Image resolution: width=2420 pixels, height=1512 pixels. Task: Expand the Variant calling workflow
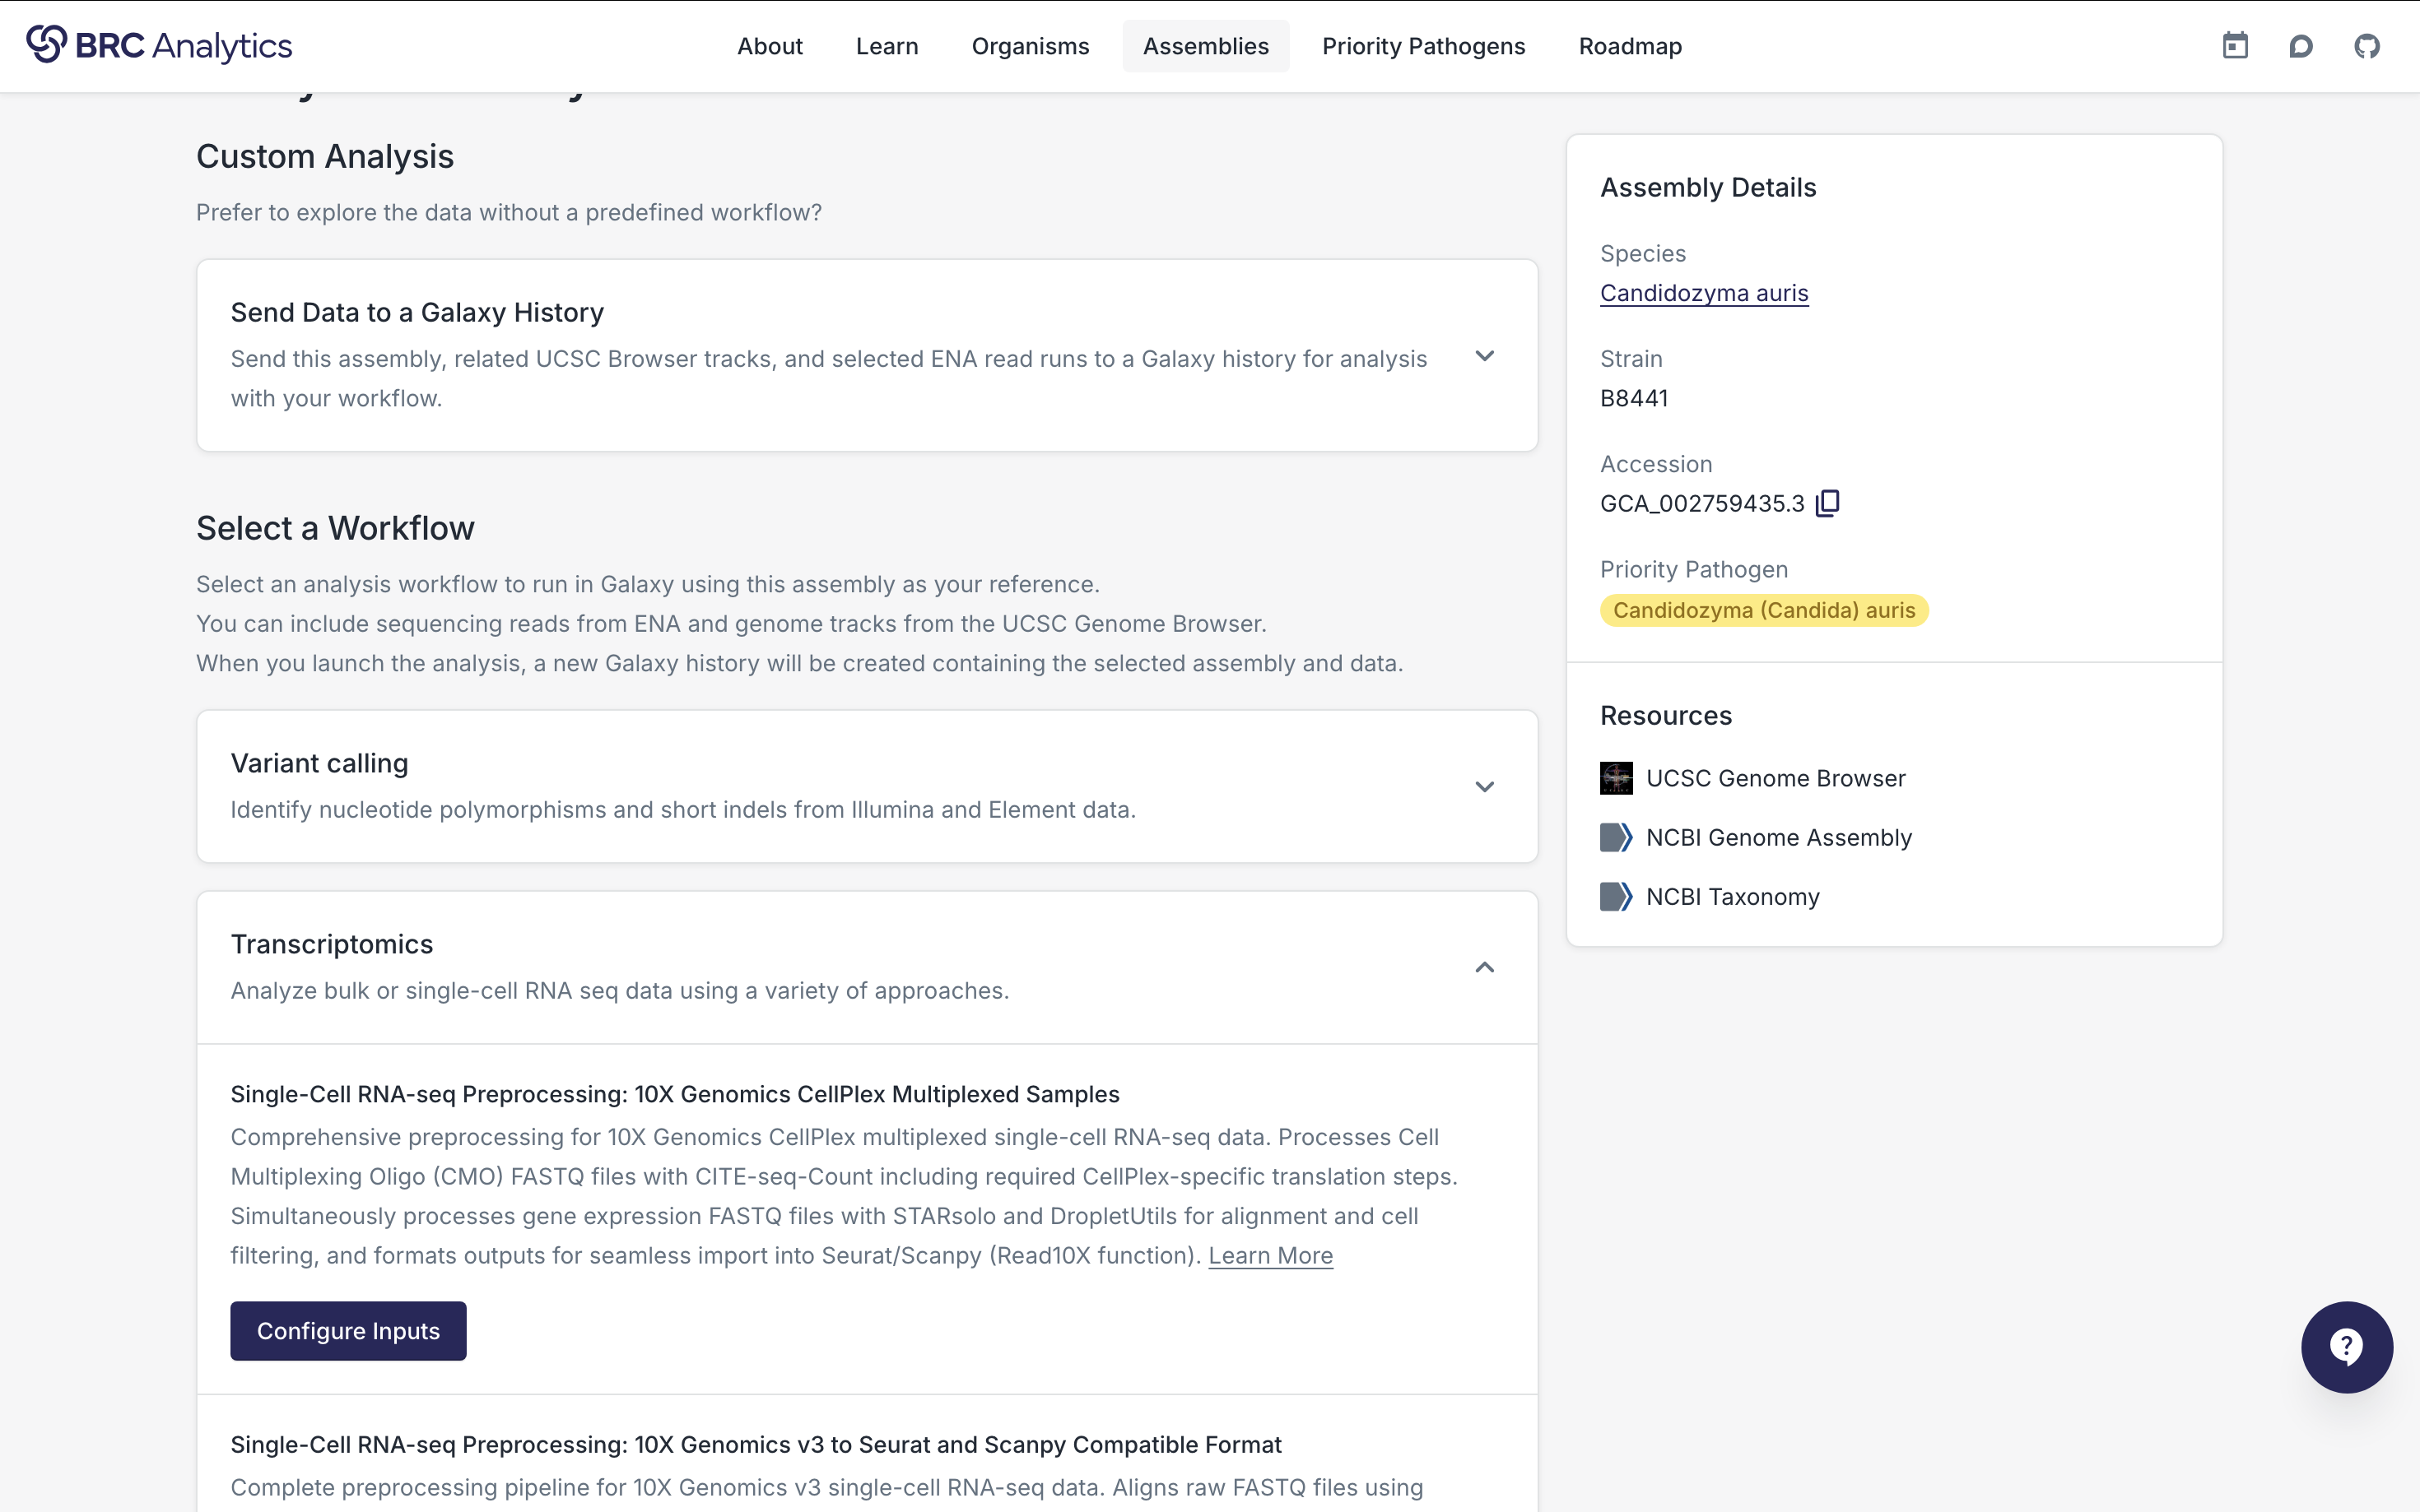(x=1485, y=786)
